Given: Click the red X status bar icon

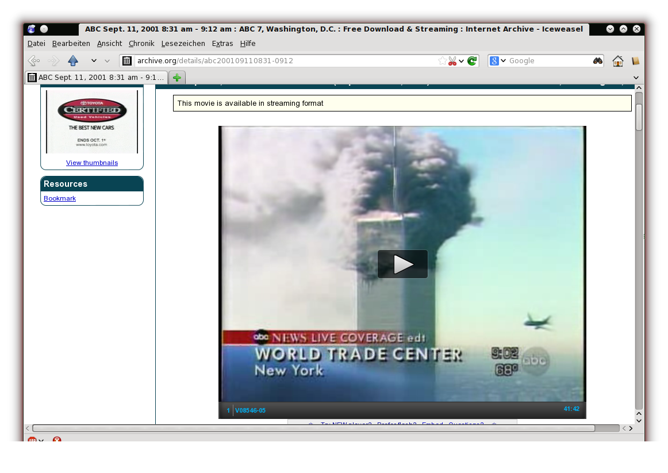Looking at the screenshot, I should tap(57, 439).
